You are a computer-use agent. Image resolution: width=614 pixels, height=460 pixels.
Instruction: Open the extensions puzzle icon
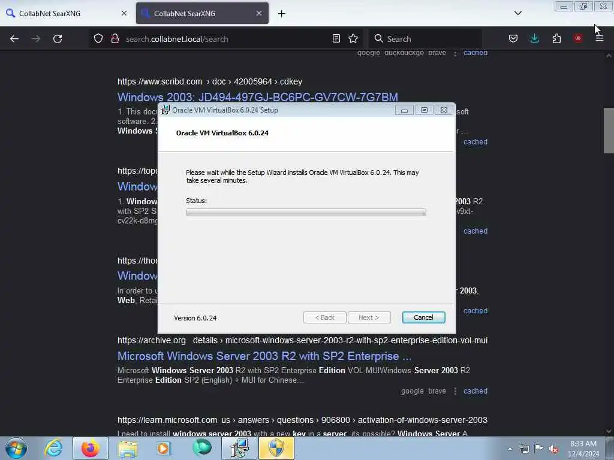(x=556, y=38)
